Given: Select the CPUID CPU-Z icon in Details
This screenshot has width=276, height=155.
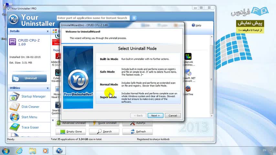Looking at the screenshot, I should [x=13, y=42].
